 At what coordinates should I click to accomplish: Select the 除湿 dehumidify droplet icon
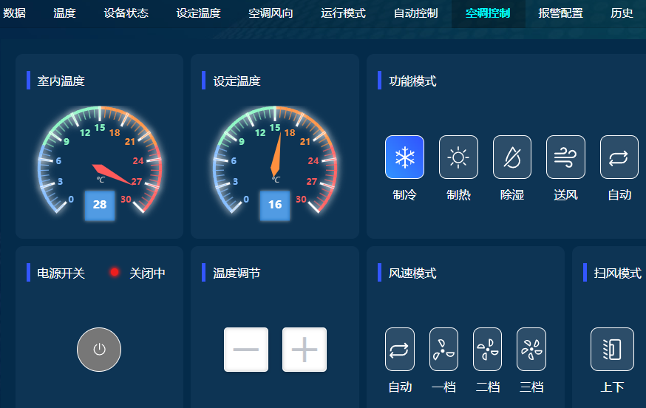pos(512,157)
